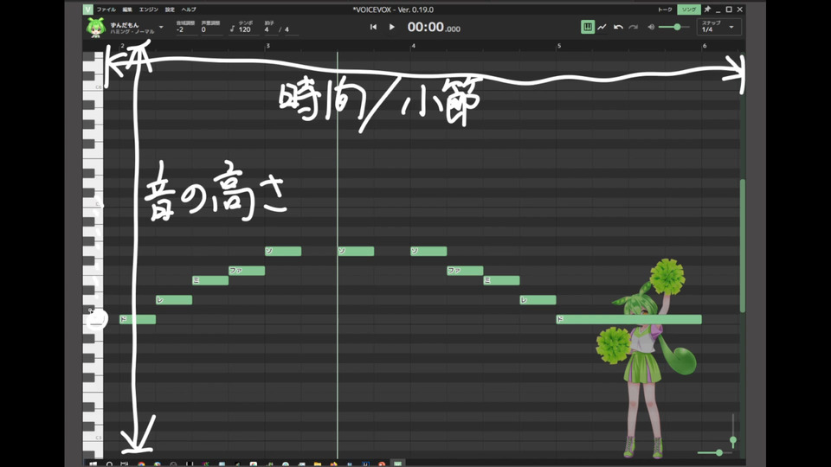This screenshot has height=467, width=831.
Task: Click the 拍子 denominator field
Action: [x=291, y=29]
